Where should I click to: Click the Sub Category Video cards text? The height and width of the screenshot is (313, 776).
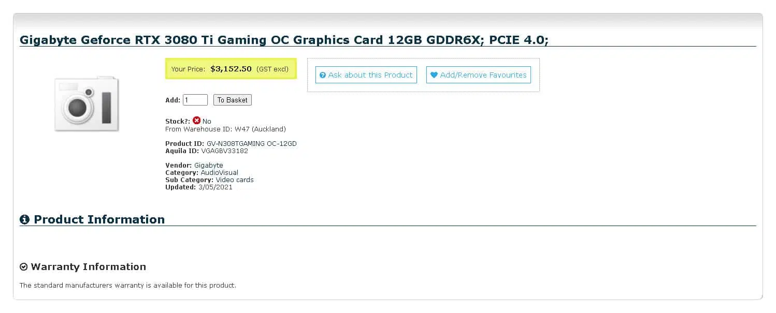click(209, 180)
